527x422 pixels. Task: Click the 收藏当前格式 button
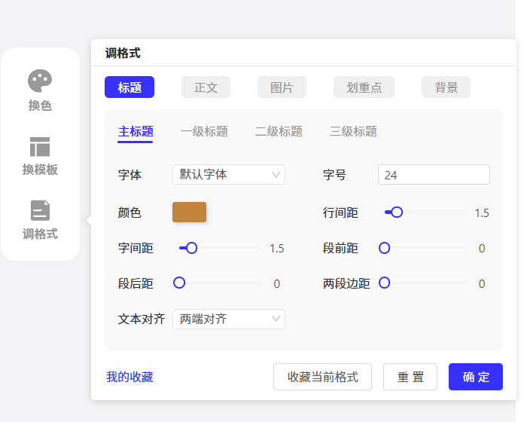[322, 377]
